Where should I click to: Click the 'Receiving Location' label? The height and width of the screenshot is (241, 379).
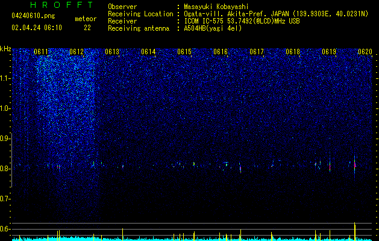140,14
